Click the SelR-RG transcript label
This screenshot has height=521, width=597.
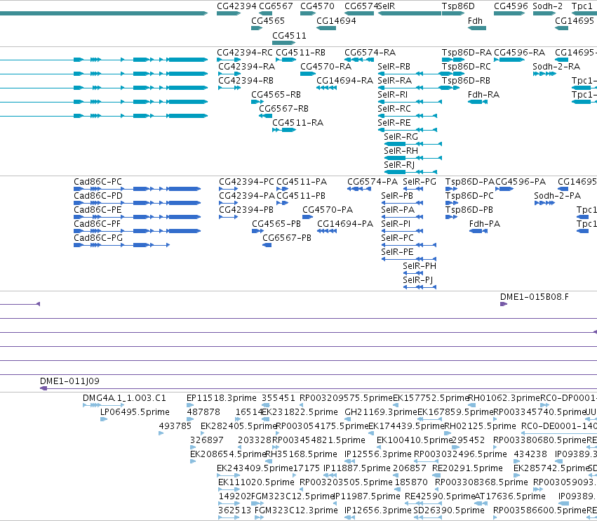pos(401,137)
